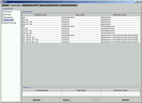Click the document icon beside Персонал

[x=2, y=12]
